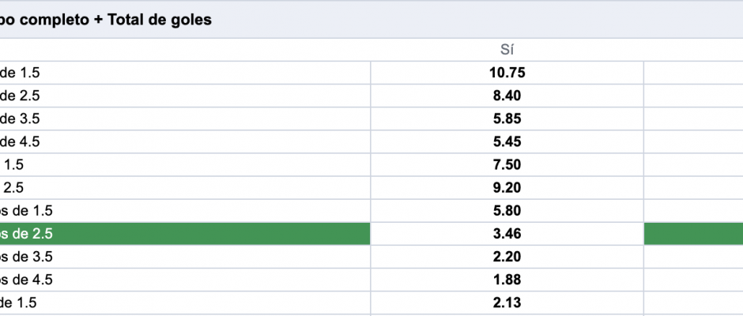Select the 8.40 odds cell

[x=507, y=96]
